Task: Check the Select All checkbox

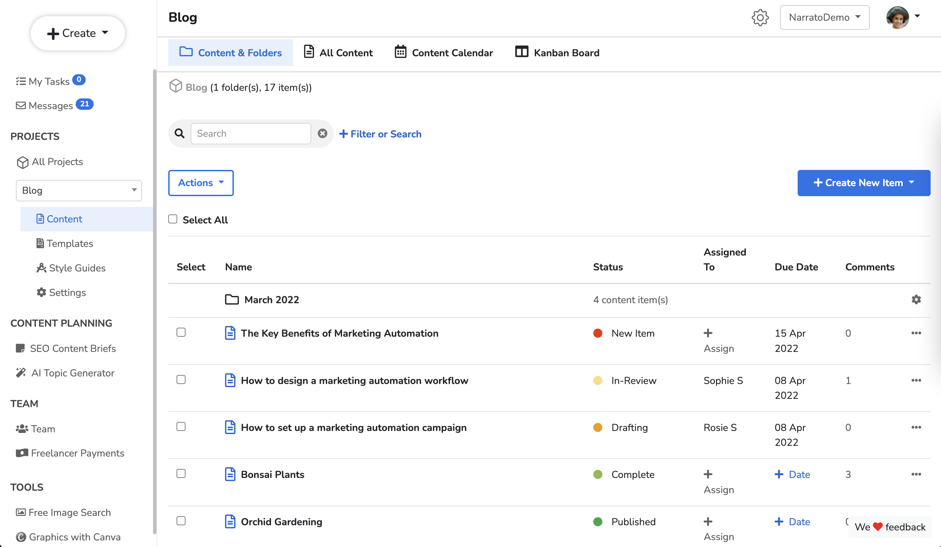Action: coord(173,219)
